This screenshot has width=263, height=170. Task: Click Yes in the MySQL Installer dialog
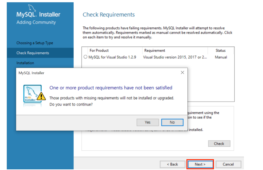pyautogui.click(x=148, y=122)
